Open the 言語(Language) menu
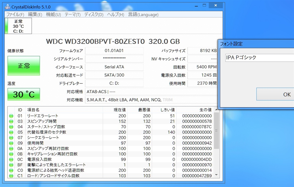Viewport: 294px width, 187px height. pyautogui.click(x=143, y=15)
